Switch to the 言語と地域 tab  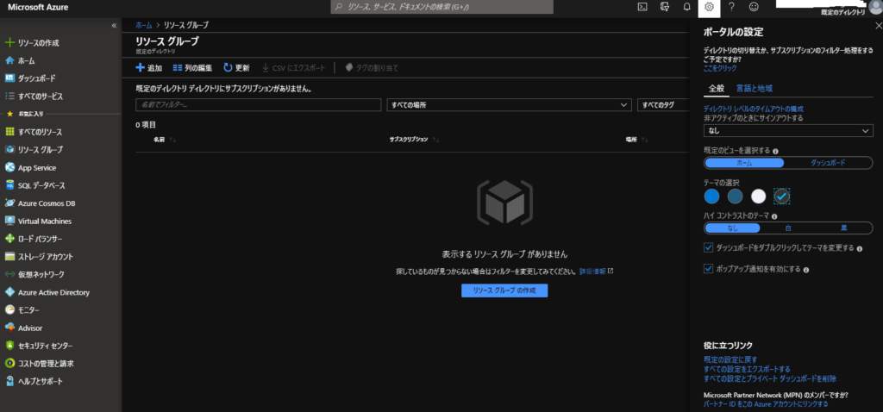click(x=754, y=89)
